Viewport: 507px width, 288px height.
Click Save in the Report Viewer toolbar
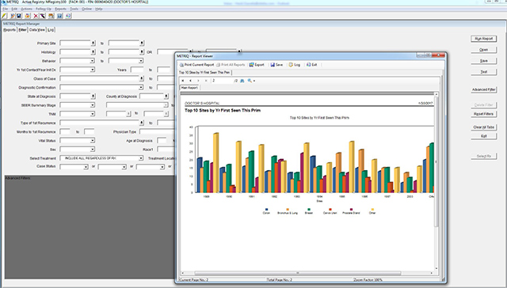[276, 65]
